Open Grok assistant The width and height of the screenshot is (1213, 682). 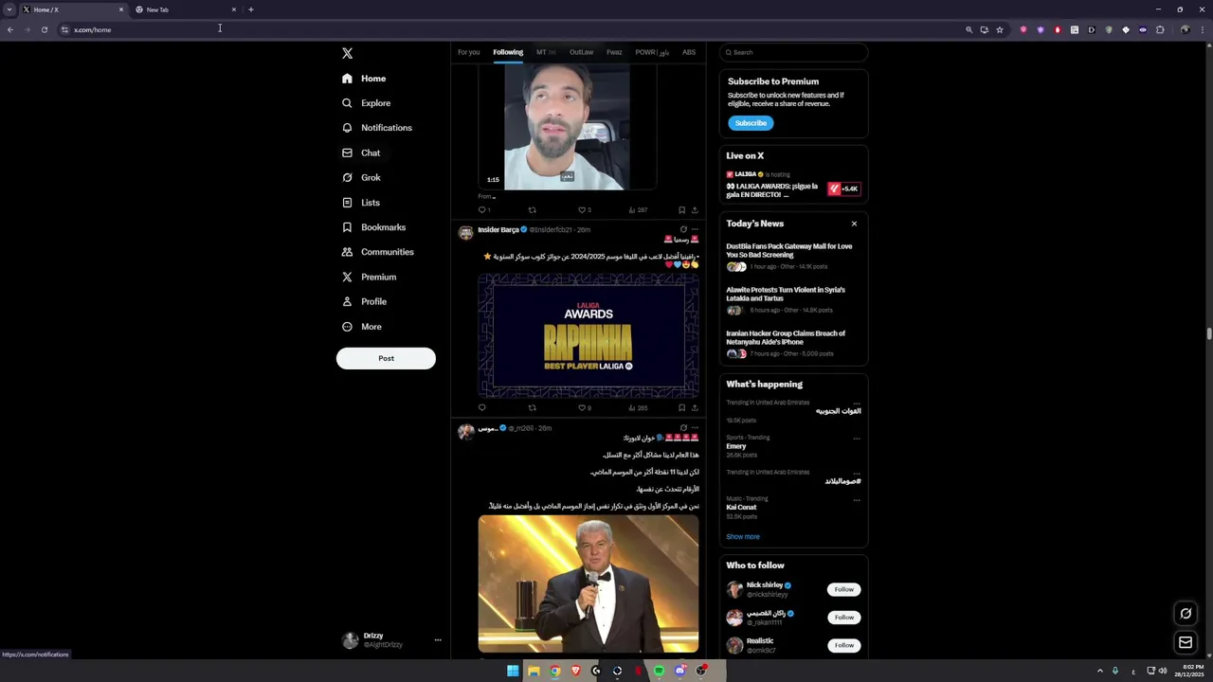click(361, 177)
